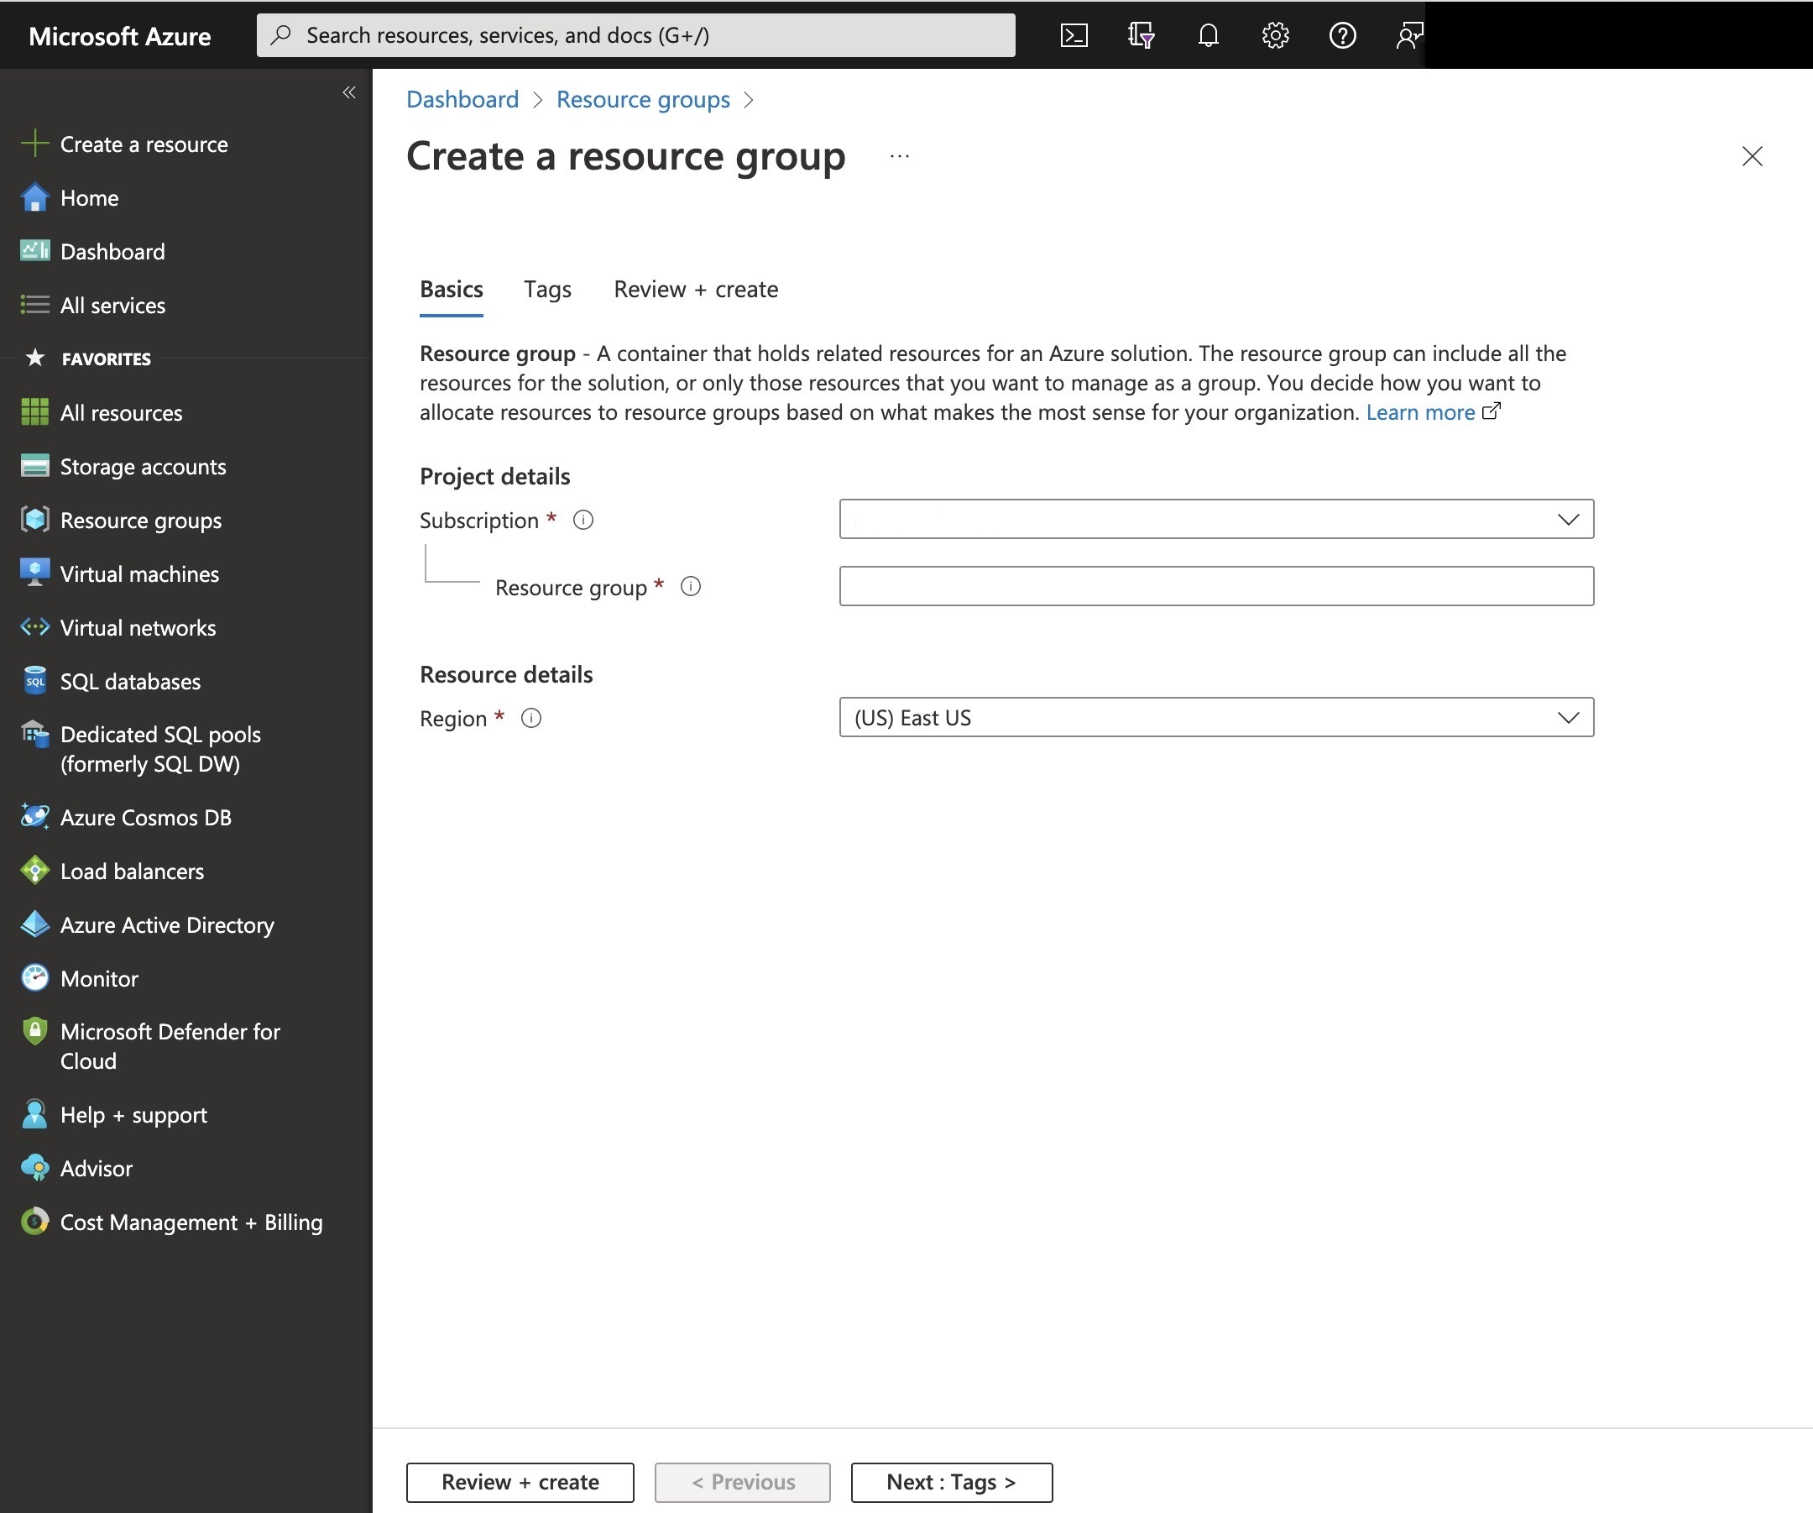Image resolution: width=1813 pixels, height=1513 pixels.
Task: Click Resource groups breadcrumb link
Action: (642, 99)
